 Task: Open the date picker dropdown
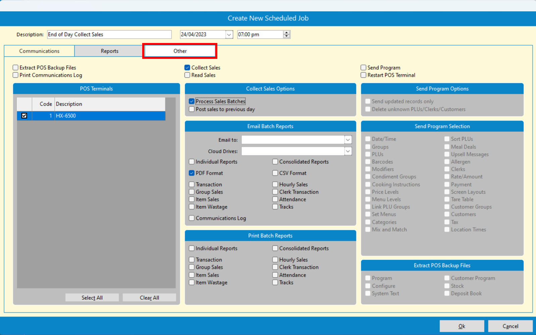229,35
